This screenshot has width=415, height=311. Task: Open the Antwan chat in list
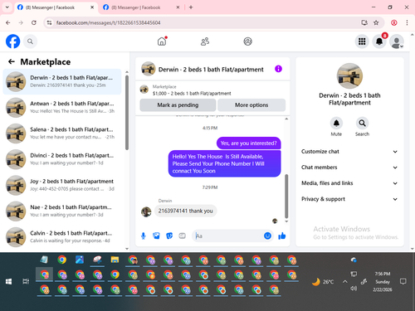point(62,107)
